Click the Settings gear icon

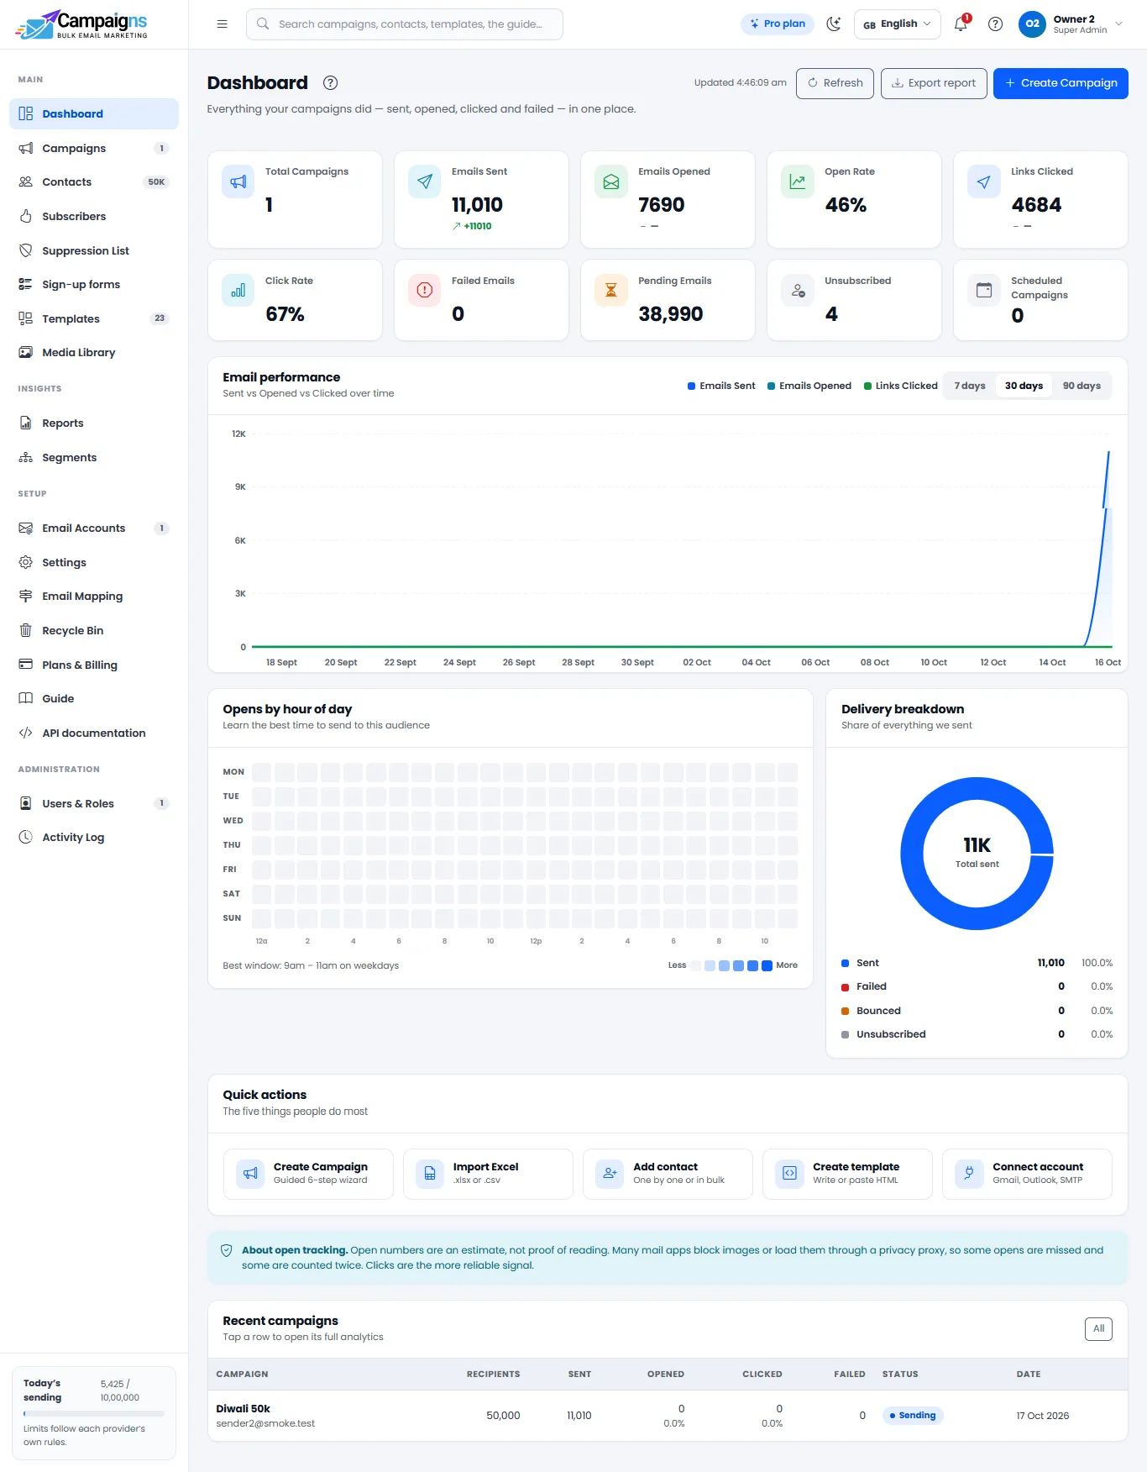coord(26,563)
